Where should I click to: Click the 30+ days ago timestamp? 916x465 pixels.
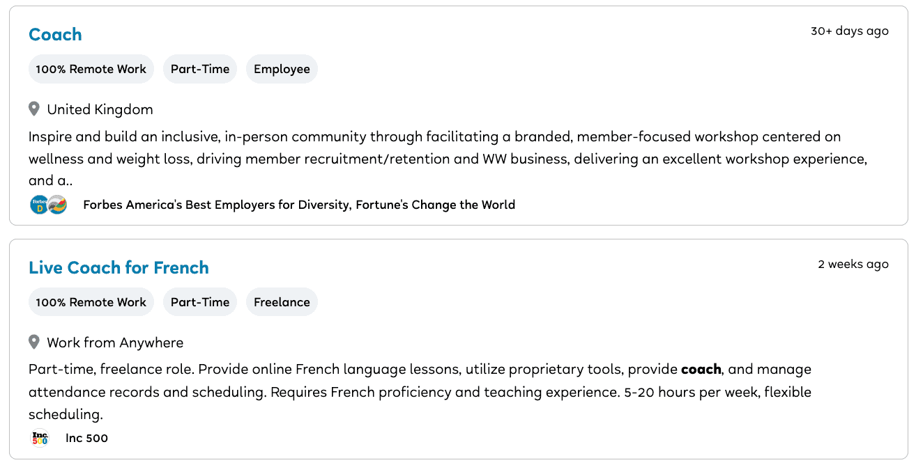pyautogui.click(x=849, y=31)
